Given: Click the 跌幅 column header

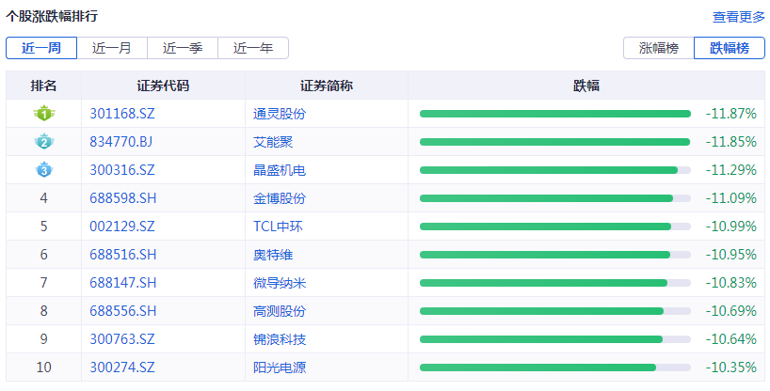Looking at the screenshot, I should tap(586, 86).
